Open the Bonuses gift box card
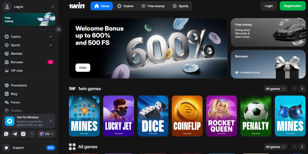 pyautogui.click(x=268, y=64)
